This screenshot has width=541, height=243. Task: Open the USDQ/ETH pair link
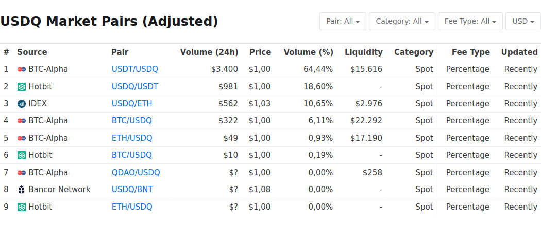[x=132, y=104]
